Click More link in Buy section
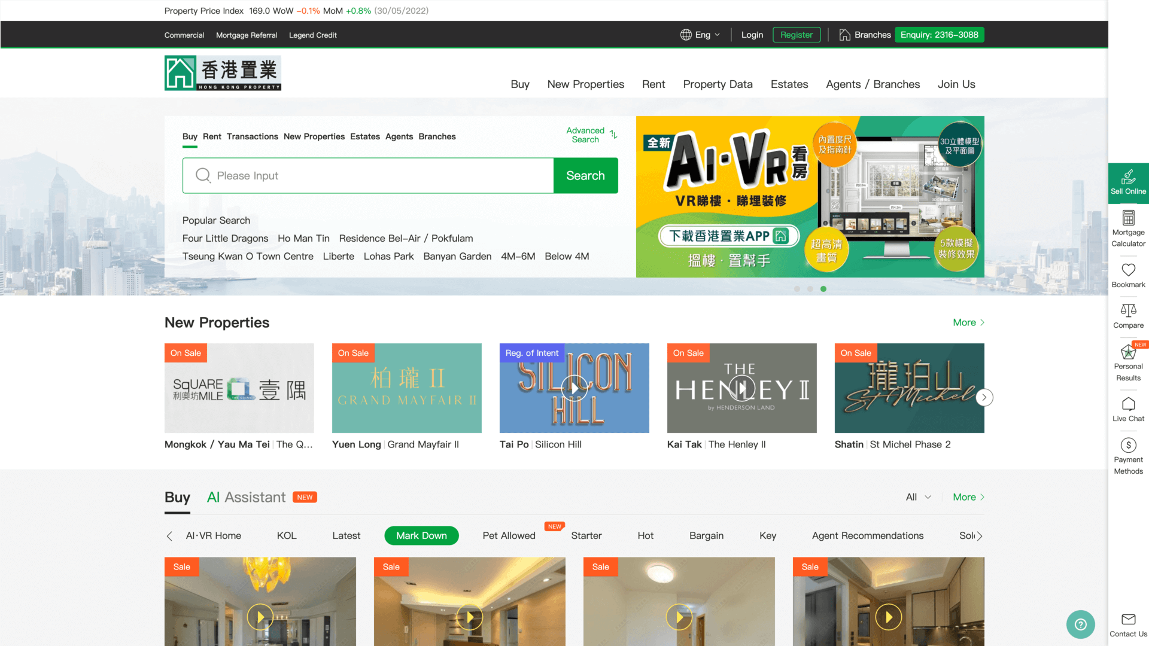The height and width of the screenshot is (646, 1149). [968, 497]
